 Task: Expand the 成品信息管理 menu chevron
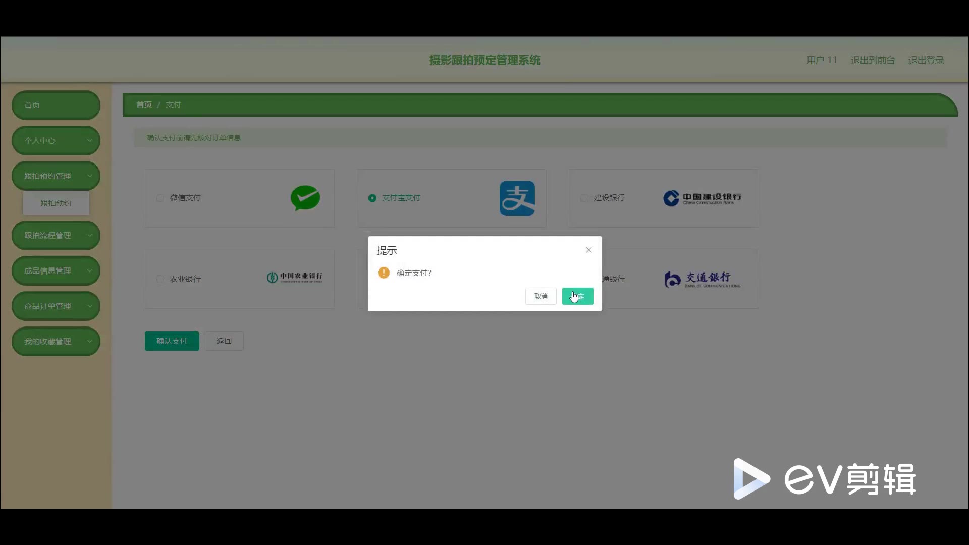click(90, 271)
